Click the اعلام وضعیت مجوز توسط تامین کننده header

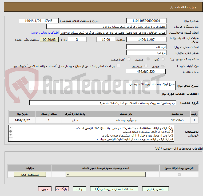tap(106, 168)
